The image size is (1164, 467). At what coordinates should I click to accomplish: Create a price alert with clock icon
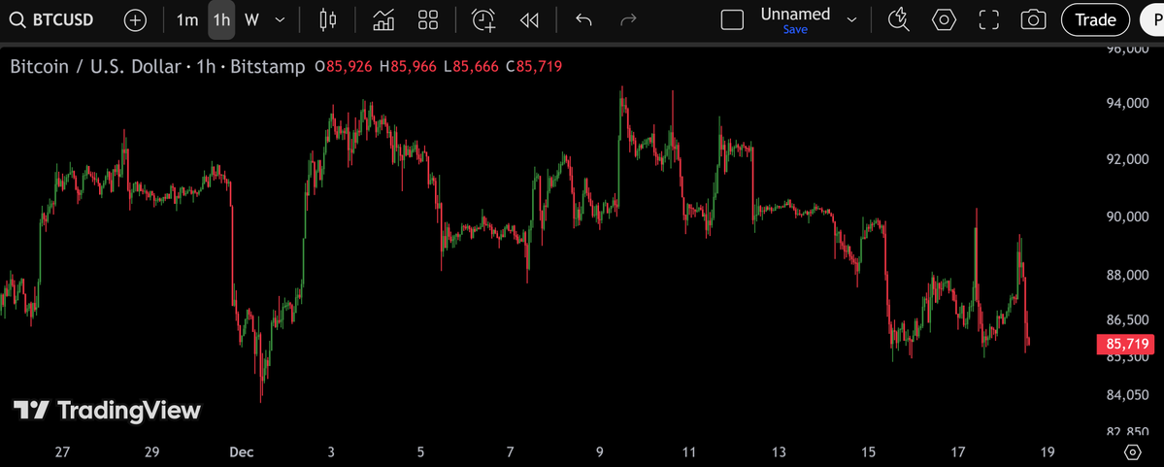484,20
